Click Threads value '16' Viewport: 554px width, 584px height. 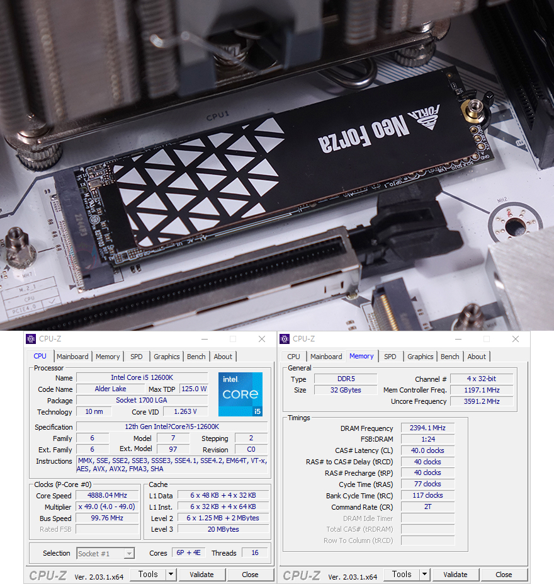click(255, 553)
